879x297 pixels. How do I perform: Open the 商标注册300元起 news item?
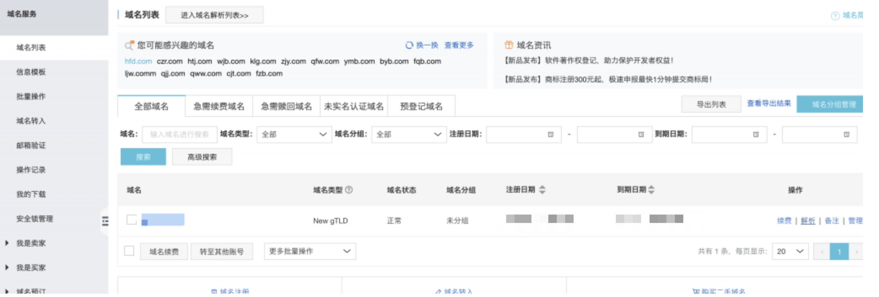click(x=608, y=79)
